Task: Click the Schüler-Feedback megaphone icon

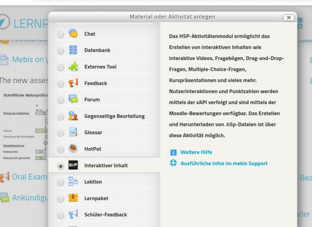Action: click(73, 214)
